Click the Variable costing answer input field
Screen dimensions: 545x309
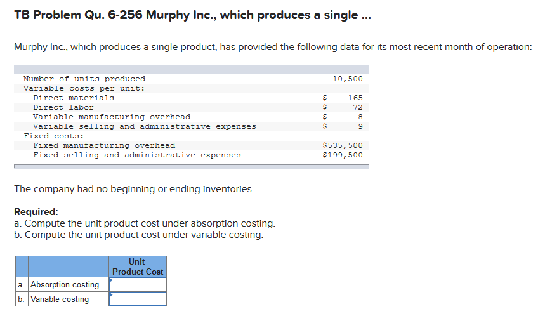click(x=138, y=299)
